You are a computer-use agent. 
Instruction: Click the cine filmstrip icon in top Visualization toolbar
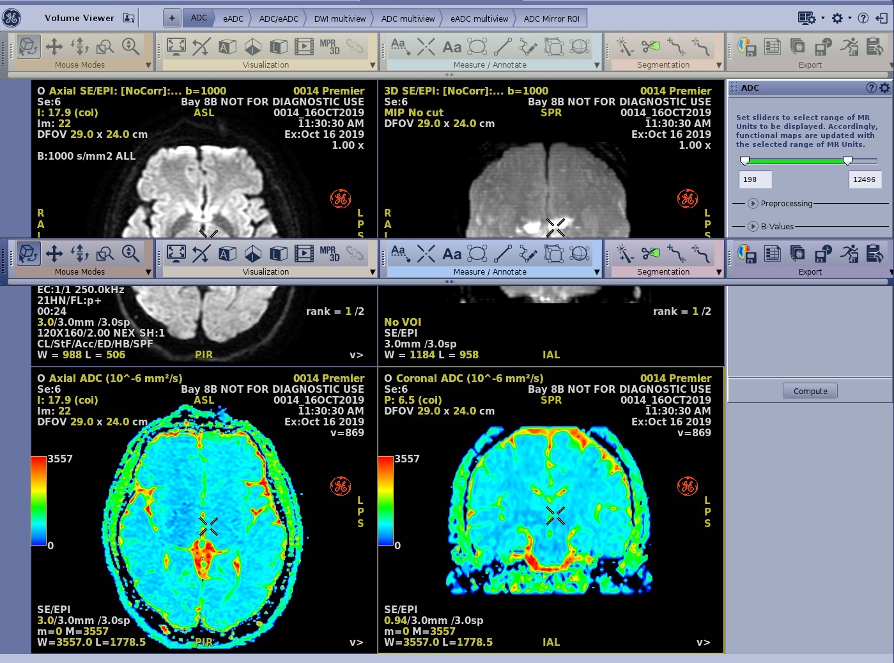point(304,47)
